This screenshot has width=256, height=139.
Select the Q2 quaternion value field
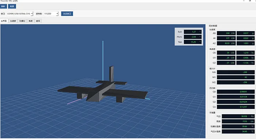pos(236,102)
